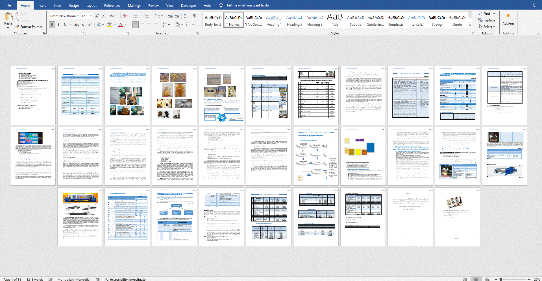Sort paragraphs with the A-Z icon
This screenshot has width=542, height=281.
pyautogui.click(x=186, y=16)
